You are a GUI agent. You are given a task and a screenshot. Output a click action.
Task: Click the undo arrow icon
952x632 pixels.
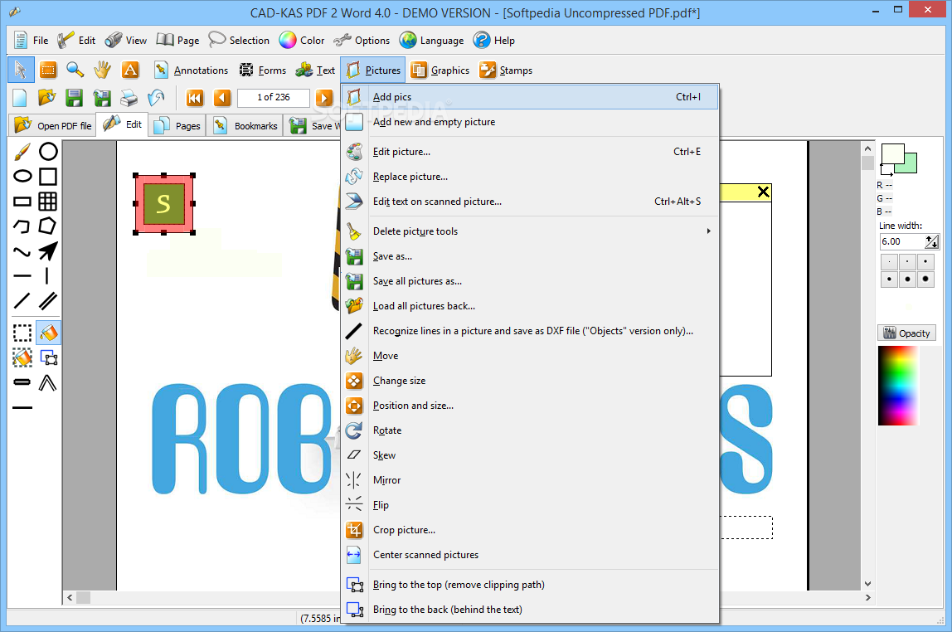(x=156, y=98)
